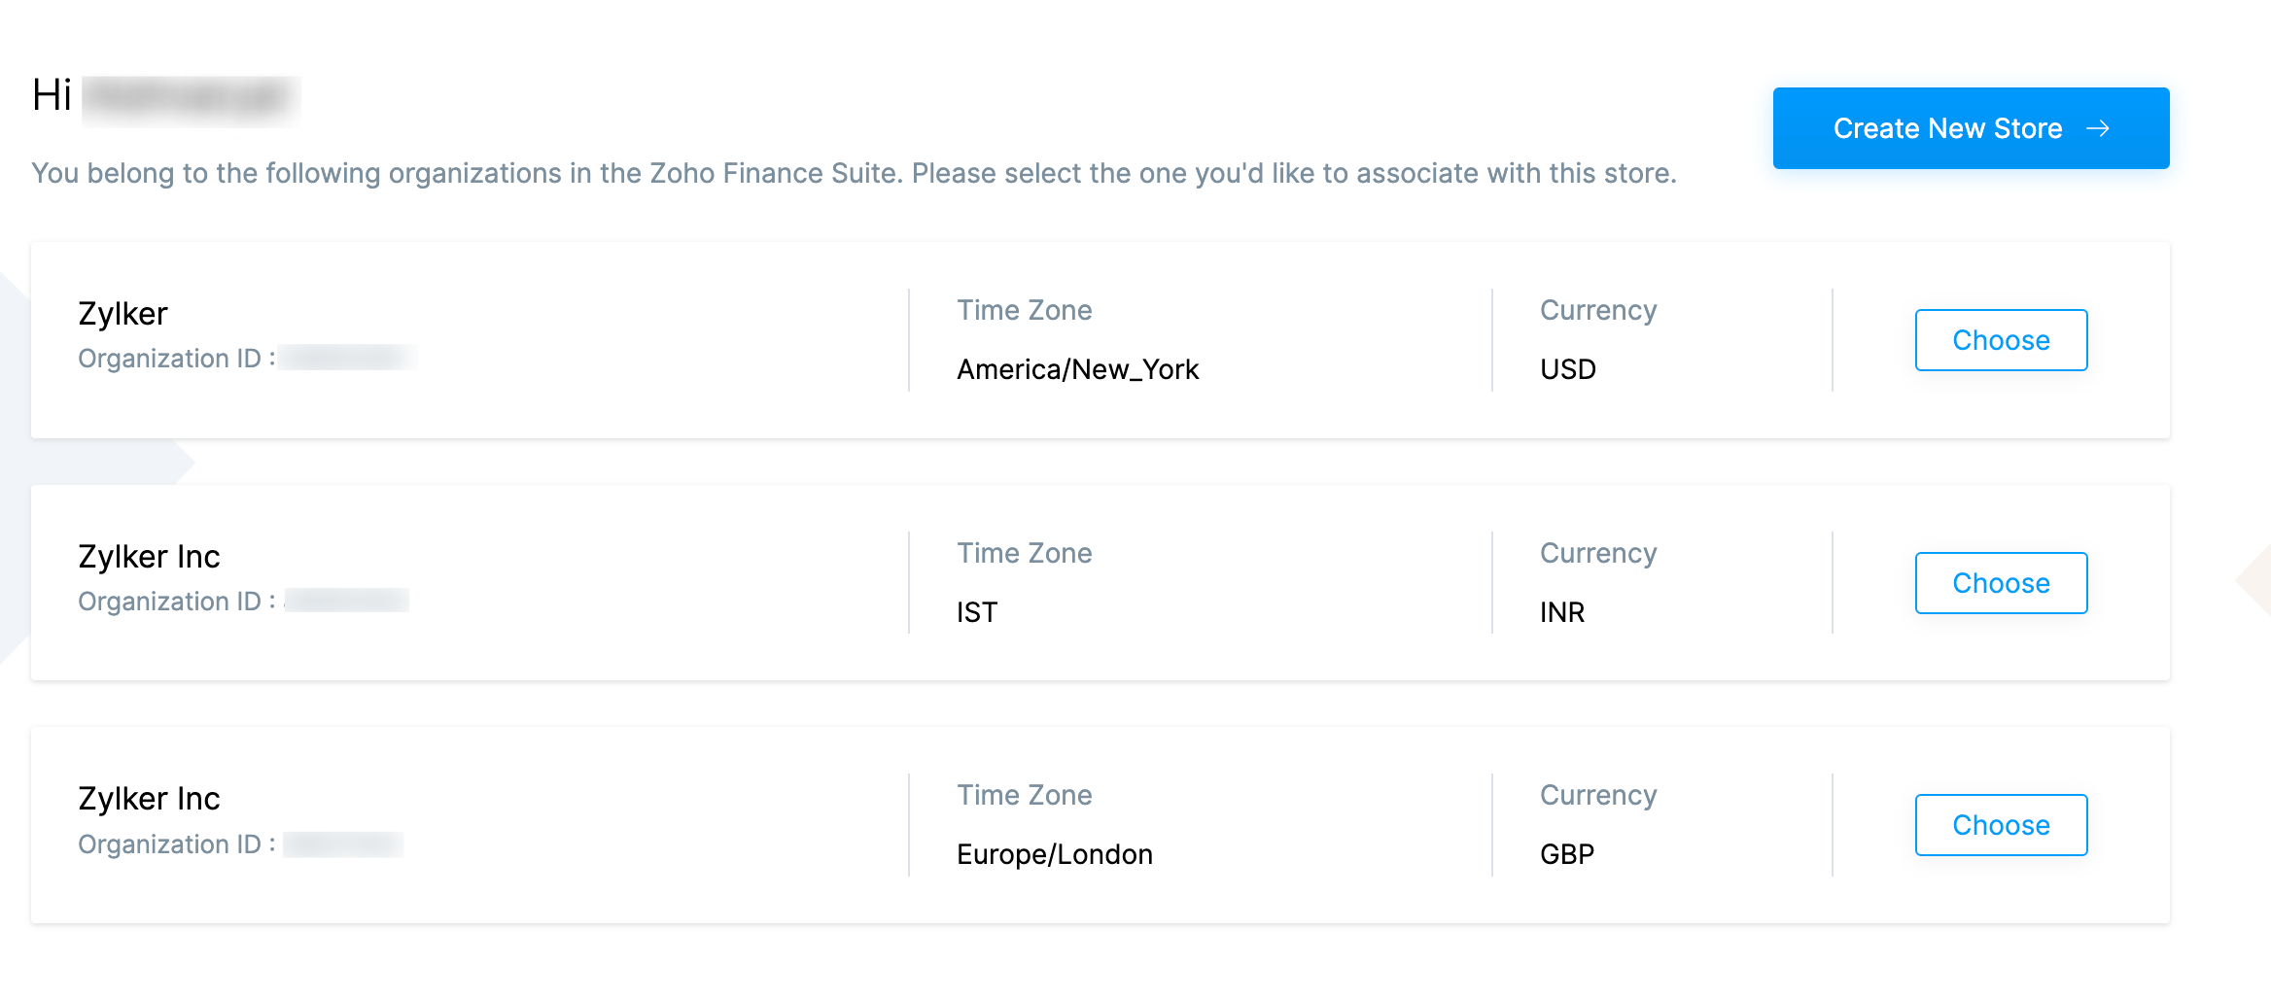This screenshot has width=2271, height=999.
Task: Click the IST time zone value
Action: [976, 612]
